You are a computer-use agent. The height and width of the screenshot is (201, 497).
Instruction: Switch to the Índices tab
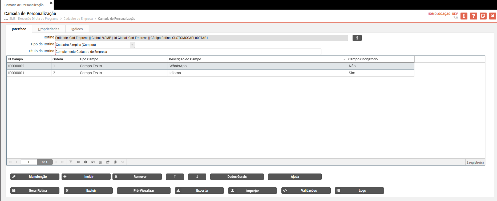click(x=77, y=29)
